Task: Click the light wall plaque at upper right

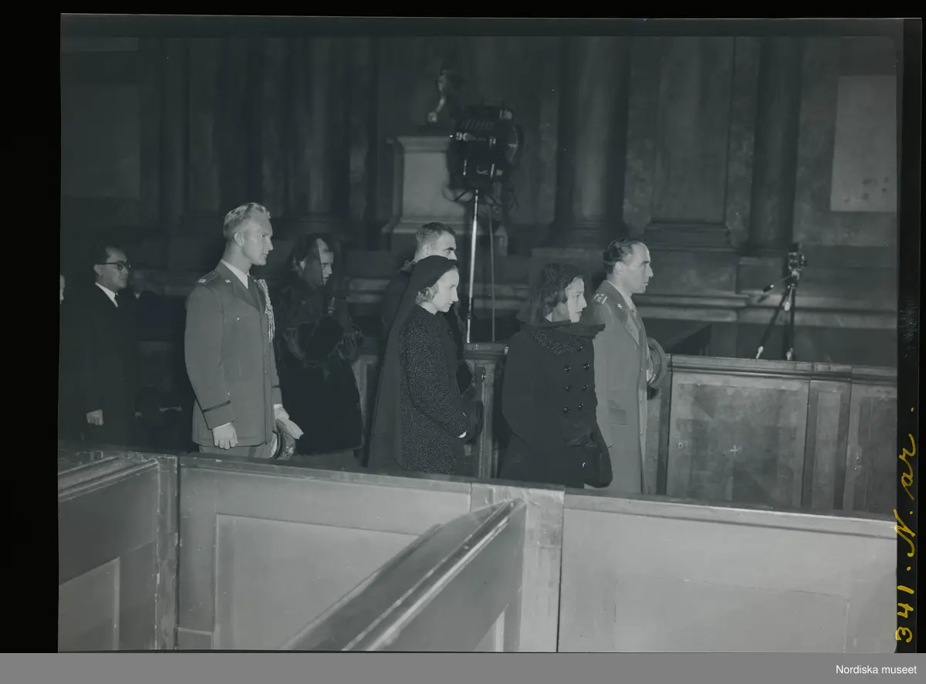Action: [863, 143]
